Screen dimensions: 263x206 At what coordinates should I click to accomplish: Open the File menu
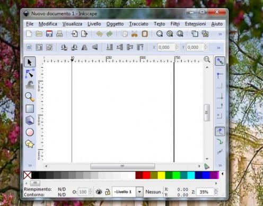[x=30, y=24]
